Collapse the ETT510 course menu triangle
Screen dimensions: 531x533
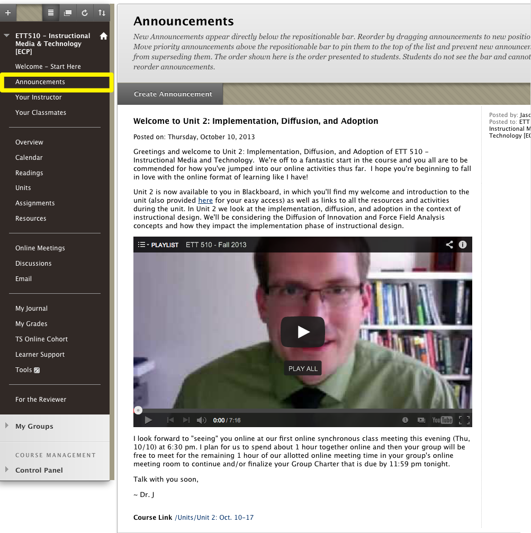(6, 35)
